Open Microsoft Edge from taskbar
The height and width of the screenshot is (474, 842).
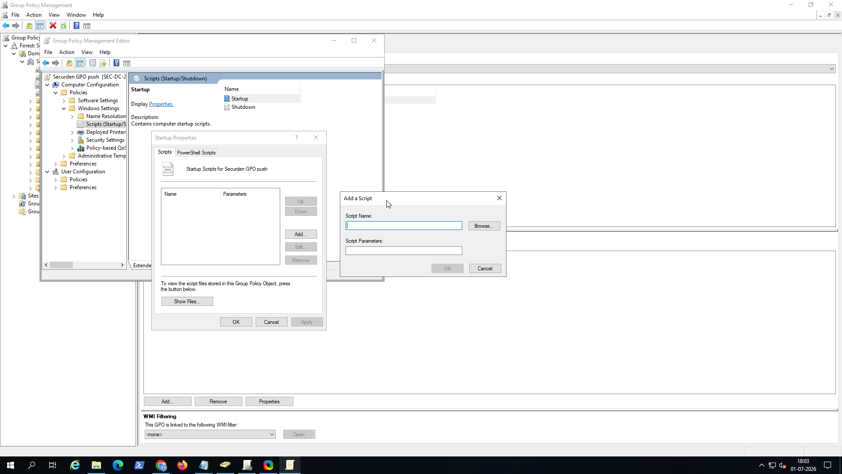(x=118, y=465)
